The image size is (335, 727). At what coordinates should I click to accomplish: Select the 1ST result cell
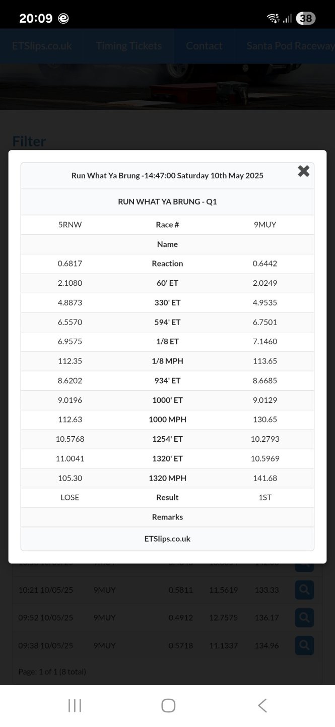click(x=265, y=497)
